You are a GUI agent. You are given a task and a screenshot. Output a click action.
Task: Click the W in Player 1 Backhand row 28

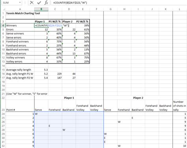click(x=69, y=130)
